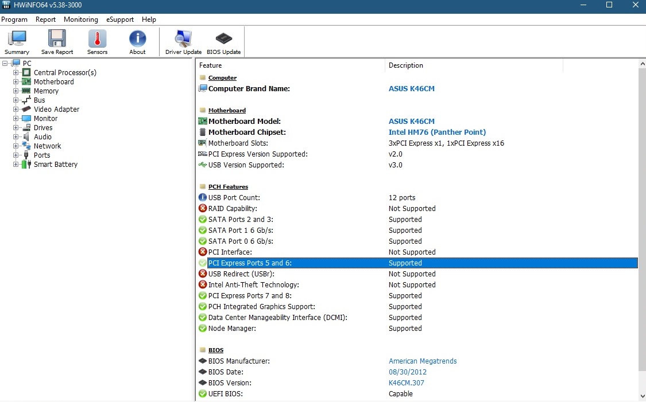Click the Bus tree icon
This screenshot has width=646, height=402.
point(26,100)
